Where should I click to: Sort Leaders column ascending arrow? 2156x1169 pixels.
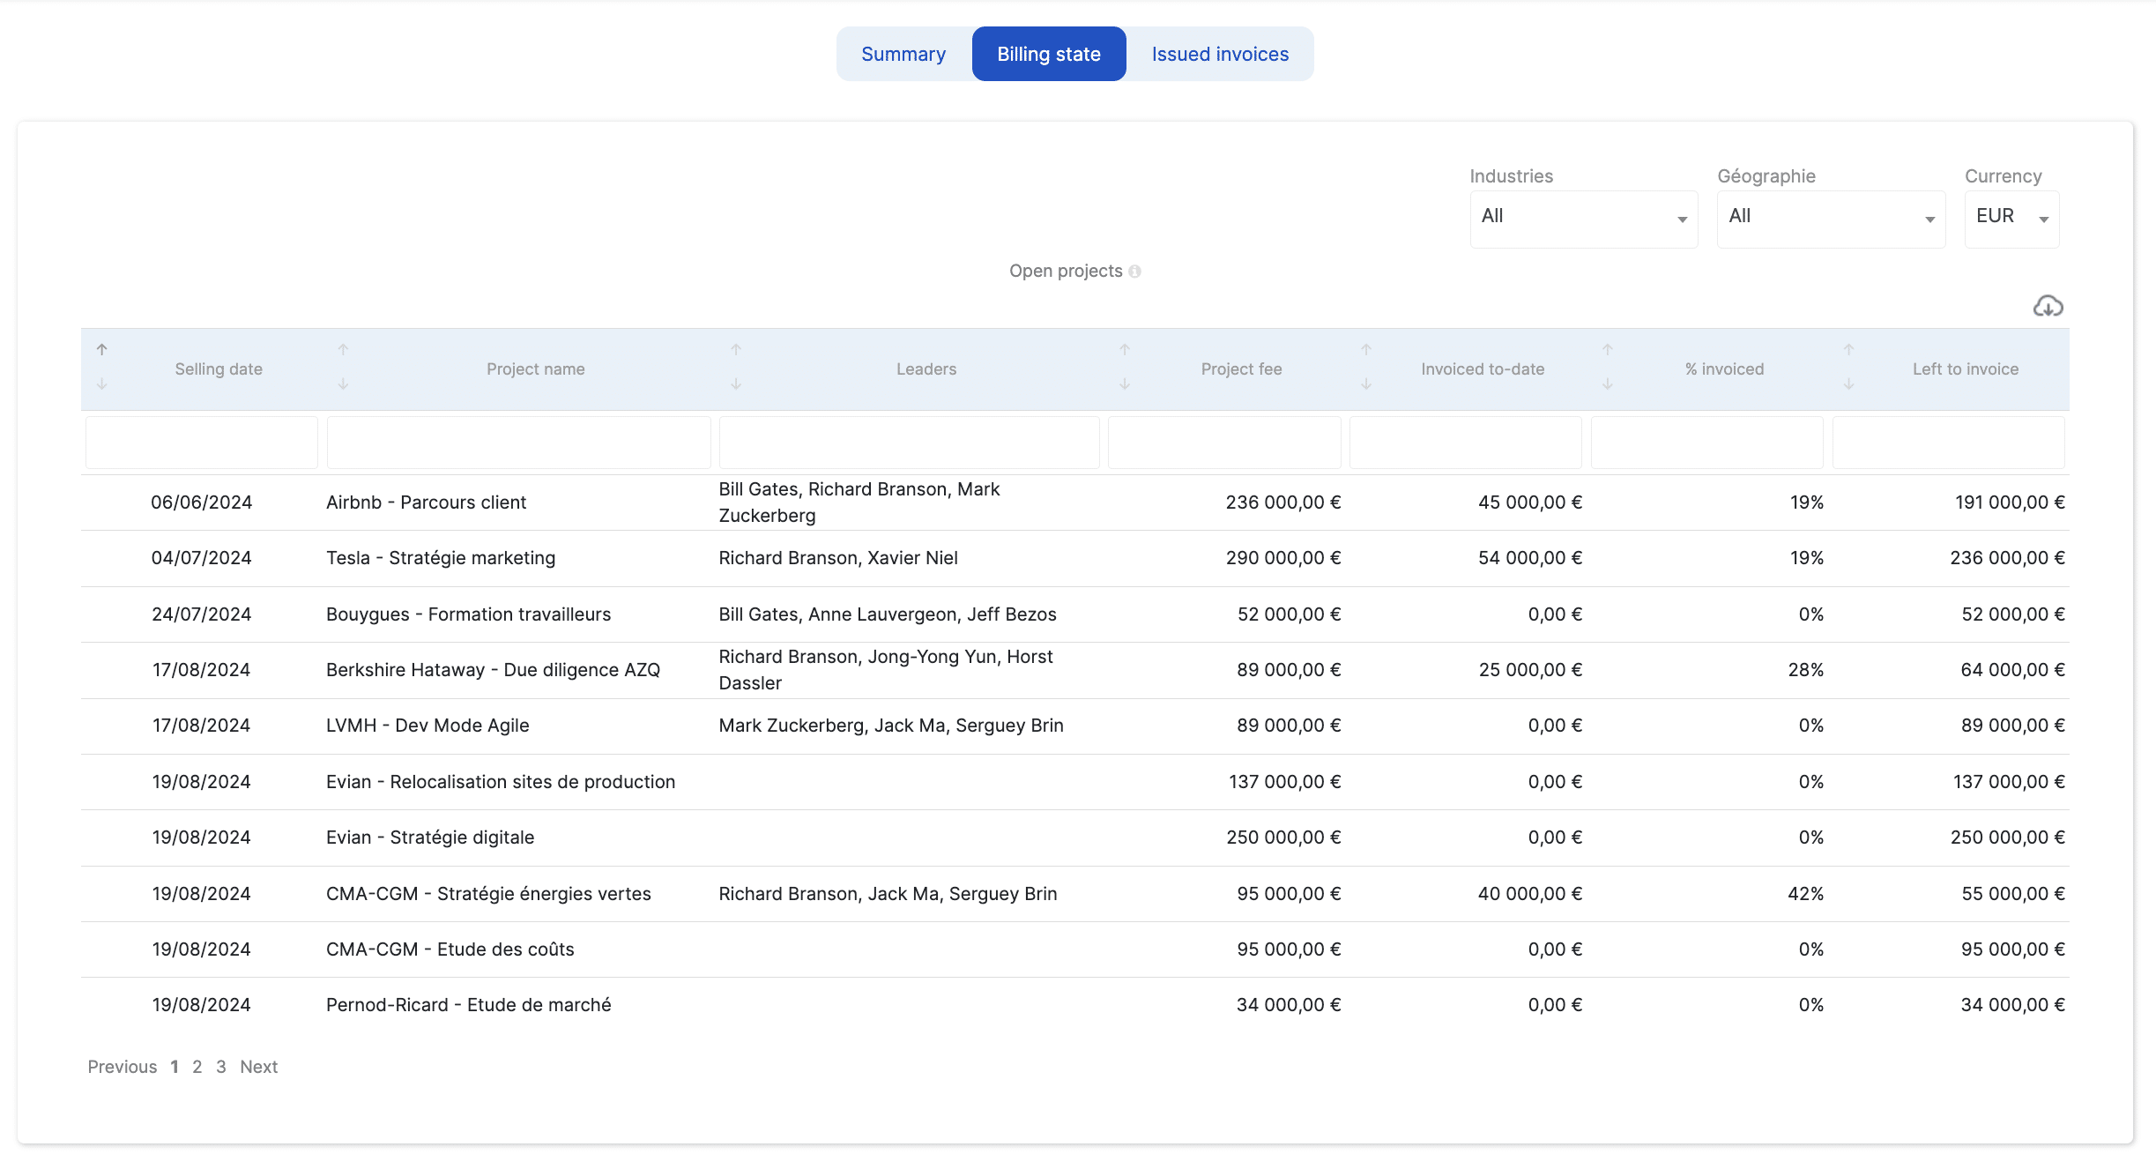pos(736,350)
